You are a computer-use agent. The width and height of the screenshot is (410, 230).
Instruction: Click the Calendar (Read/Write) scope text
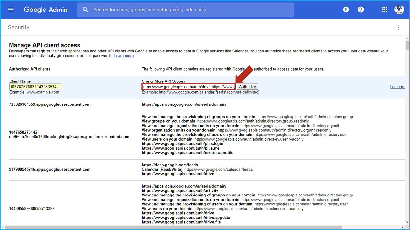click(x=162, y=169)
